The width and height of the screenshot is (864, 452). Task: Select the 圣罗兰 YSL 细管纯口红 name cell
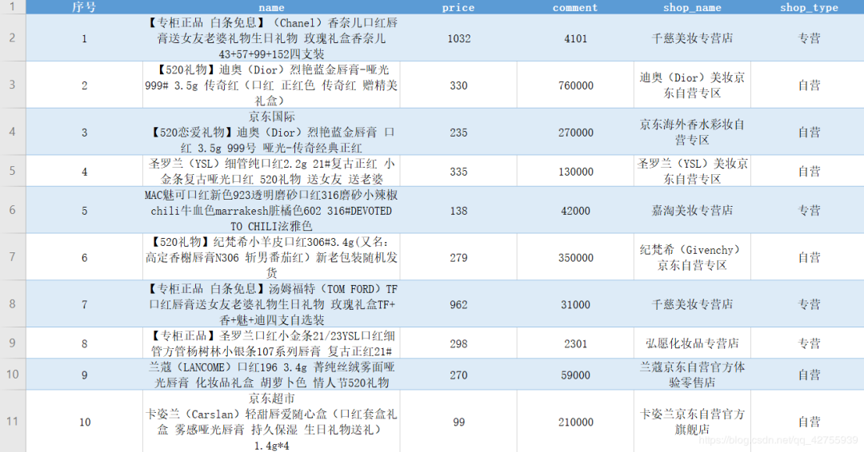[x=272, y=171]
